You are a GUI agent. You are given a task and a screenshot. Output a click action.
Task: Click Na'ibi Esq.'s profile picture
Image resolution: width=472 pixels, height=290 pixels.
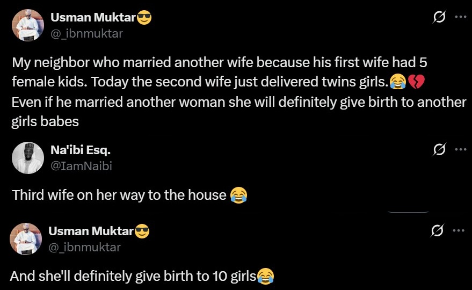(27, 158)
